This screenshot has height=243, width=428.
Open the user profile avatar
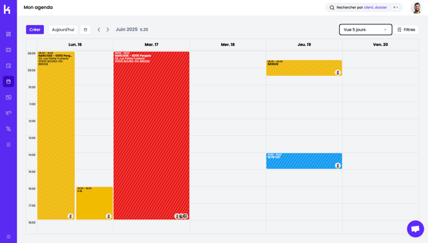tap(417, 8)
